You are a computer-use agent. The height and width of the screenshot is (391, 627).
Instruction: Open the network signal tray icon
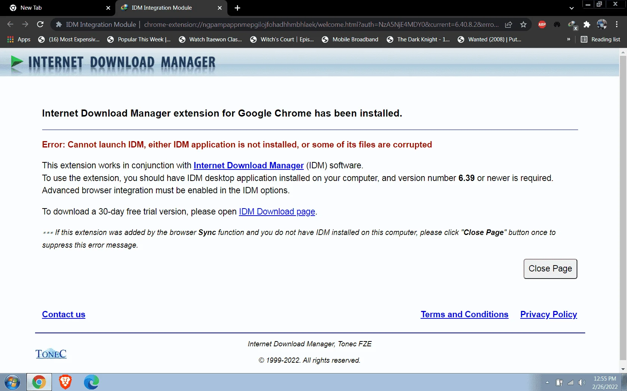[571, 382]
